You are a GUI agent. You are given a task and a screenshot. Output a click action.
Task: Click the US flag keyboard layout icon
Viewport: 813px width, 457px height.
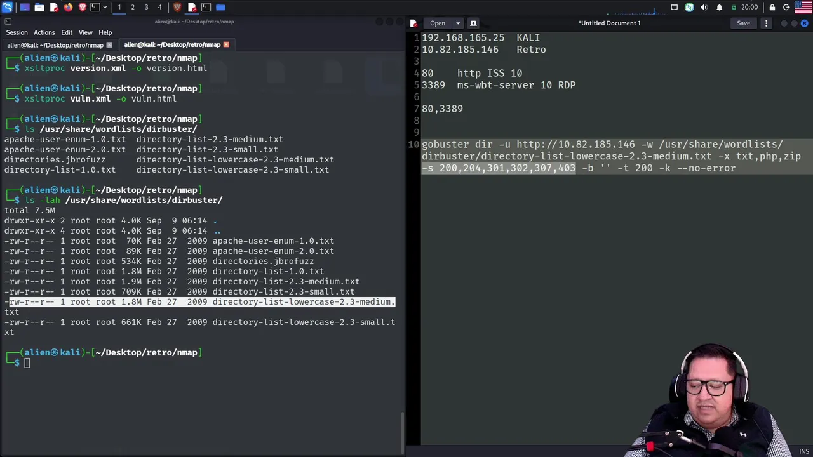coord(803,7)
